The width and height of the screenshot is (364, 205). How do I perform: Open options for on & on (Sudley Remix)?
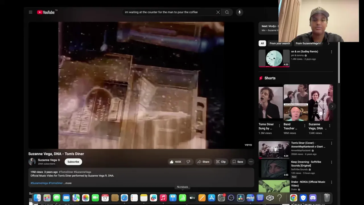point(331,52)
